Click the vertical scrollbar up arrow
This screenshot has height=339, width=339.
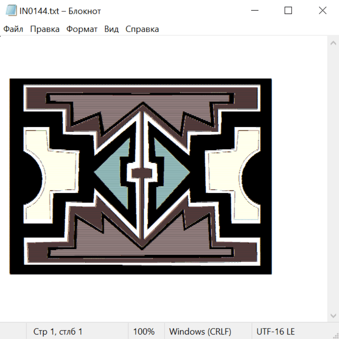pos(333,43)
